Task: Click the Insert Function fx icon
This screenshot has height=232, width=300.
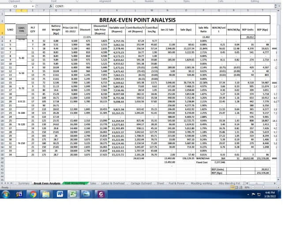Action: pos(51,6)
